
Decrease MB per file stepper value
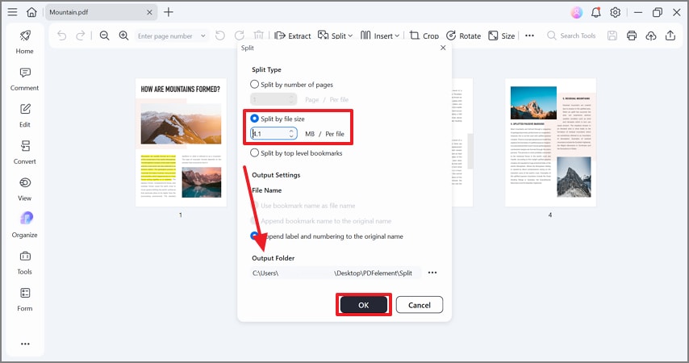tap(291, 136)
